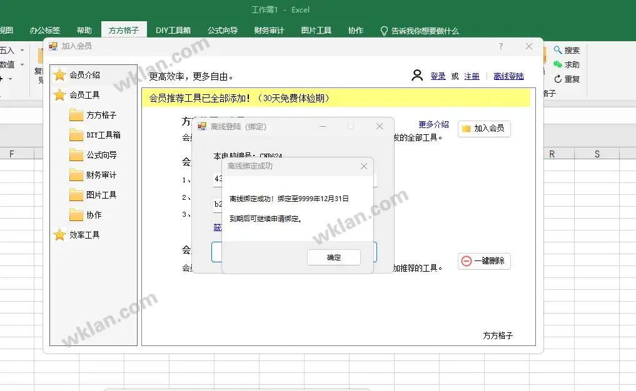Close the 加入会员 dialog
The width and height of the screenshot is (636, 391).
pyautogui.click(x=529, y=46)
